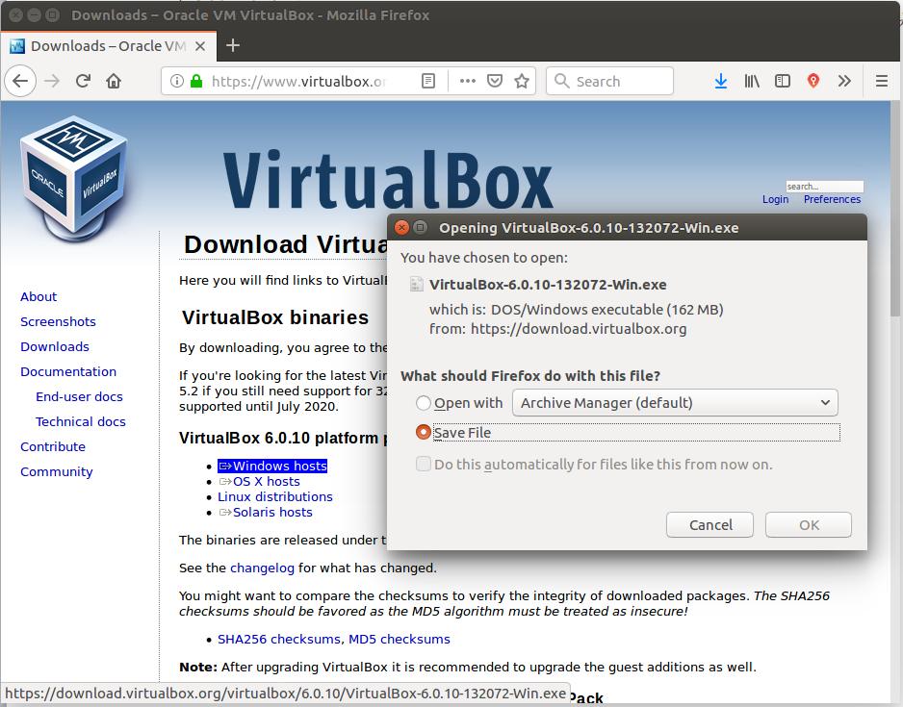Bookmark this page with the star
The image size is (903, 707).
tap(522, 81)
